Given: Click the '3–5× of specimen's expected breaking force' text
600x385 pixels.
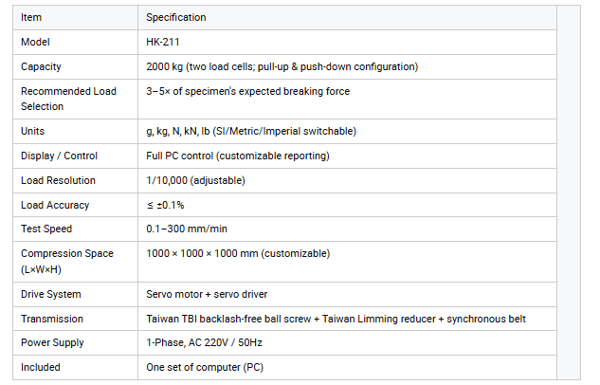Looking at the screenshot, I should (x=248, y=91).
